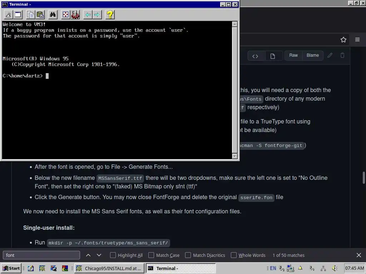Viewport: 366px width, 274px height.
Task: Bookmark this page with star icon
Action: coord(343,40)
